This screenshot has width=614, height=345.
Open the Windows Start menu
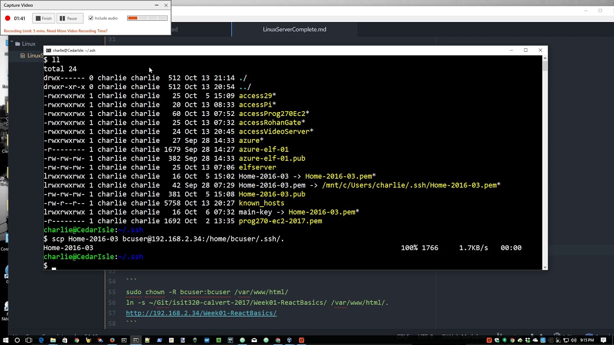[5, 340]
